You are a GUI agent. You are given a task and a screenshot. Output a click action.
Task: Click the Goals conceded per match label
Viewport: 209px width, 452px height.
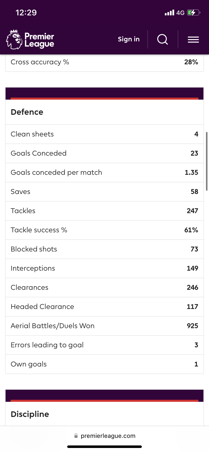click(56, 173)
